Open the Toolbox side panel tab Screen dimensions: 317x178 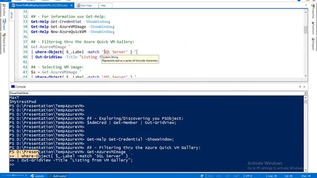coord(4,10)
